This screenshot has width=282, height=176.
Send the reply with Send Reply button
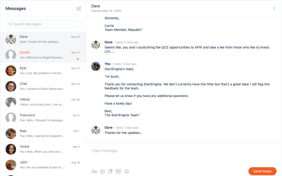[x=262, y=171]
